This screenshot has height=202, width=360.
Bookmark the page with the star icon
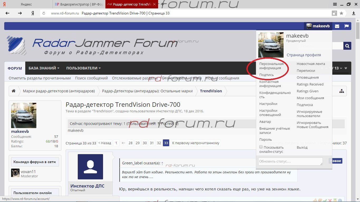click(341, 13)
